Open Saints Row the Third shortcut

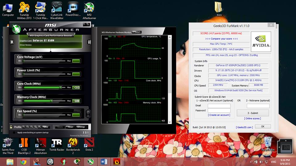tap(8, 146)
